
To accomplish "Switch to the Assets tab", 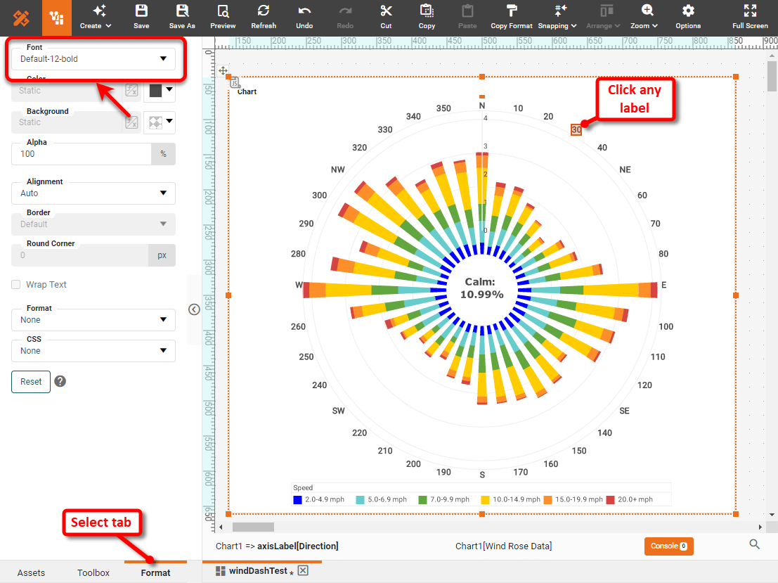I will click(31, 572).
